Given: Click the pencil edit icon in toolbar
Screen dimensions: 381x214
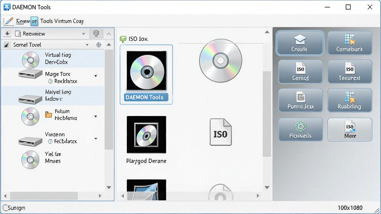Looking at the screenshot, I should [9, 21].
